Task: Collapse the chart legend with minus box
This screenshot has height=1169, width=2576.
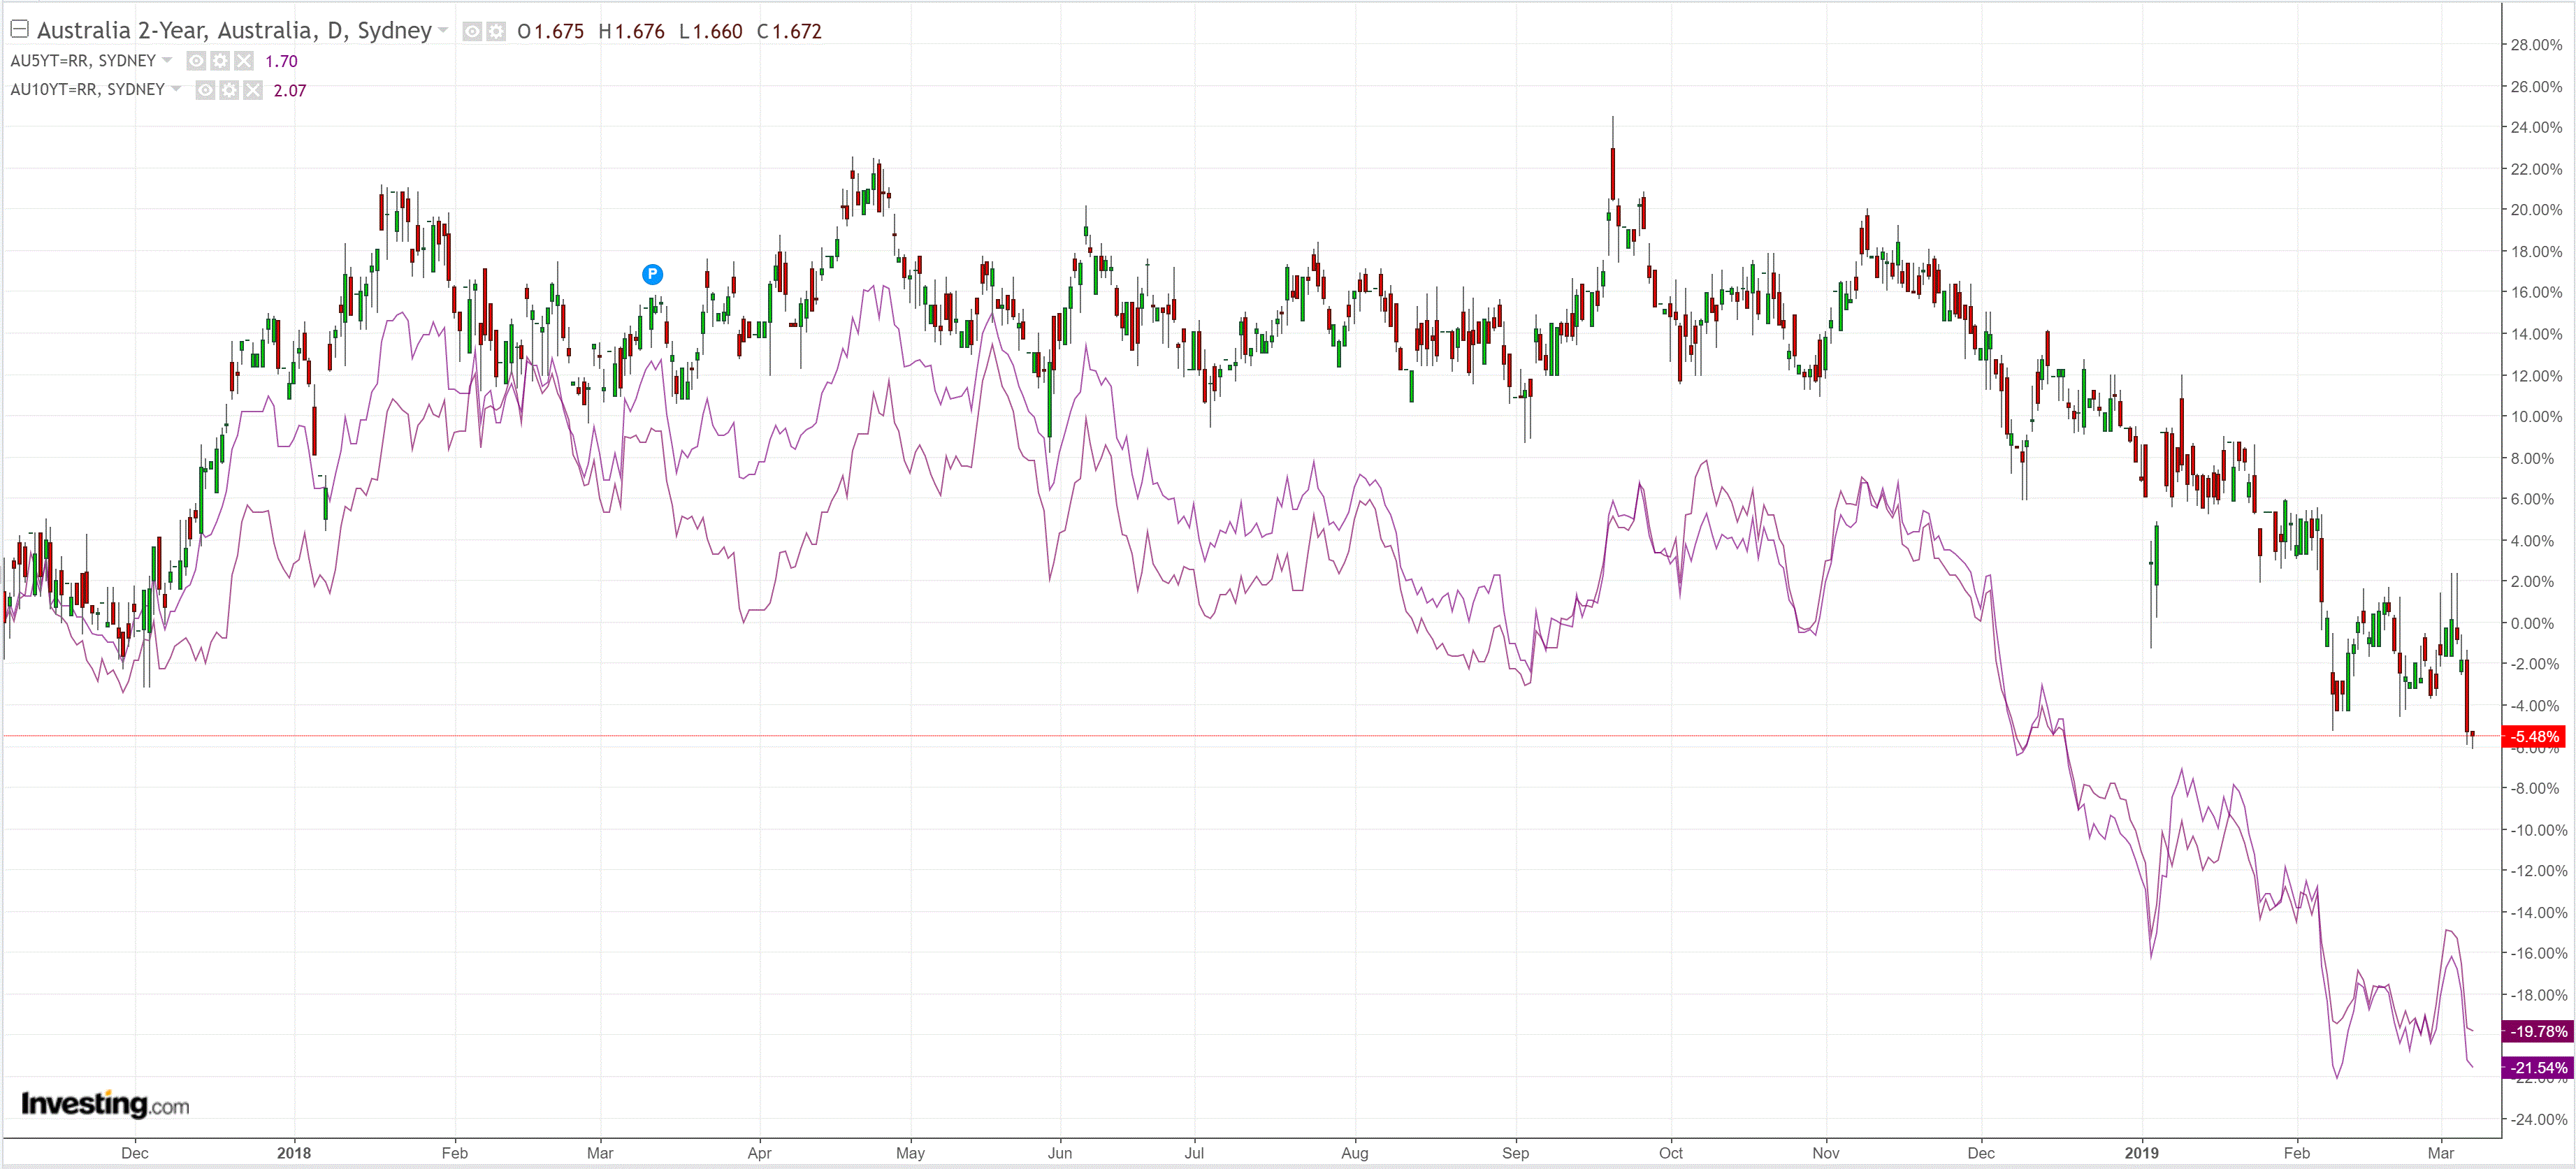Action: tap(19, 29)
